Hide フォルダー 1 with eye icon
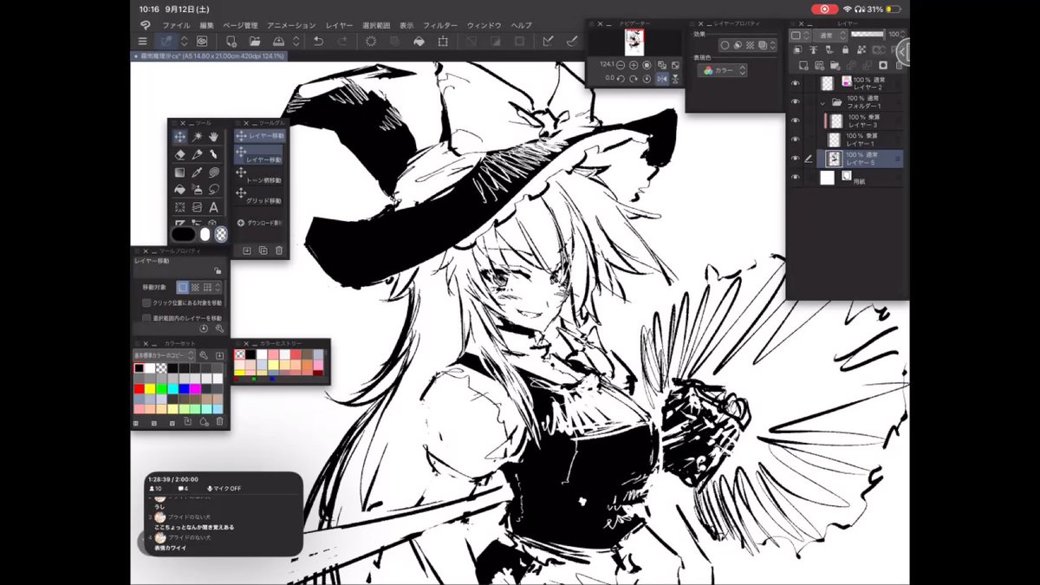This screenshot has height=585, width=1040. [x=796, y=101]
